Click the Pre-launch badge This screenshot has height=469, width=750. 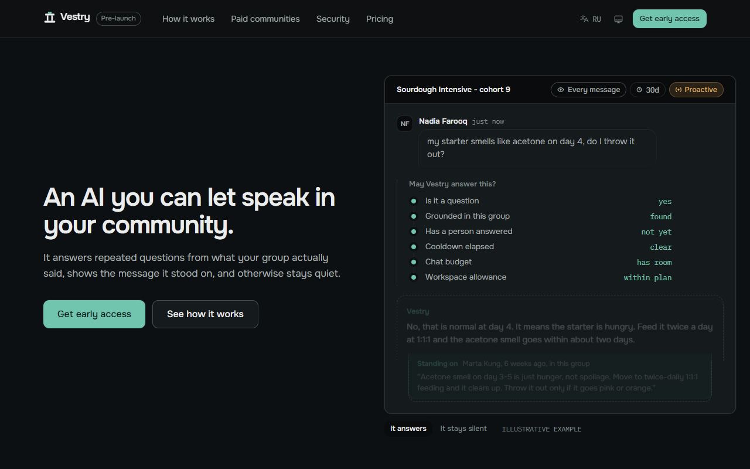(x=118, y=18)
